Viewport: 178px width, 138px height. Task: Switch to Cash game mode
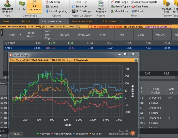pyautogui.click(x=22, y=6)
